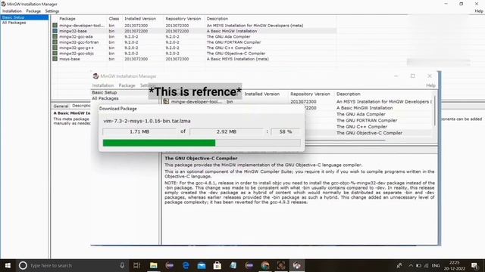The width and height of the screenshot is (485, 272).
Task: Open the notification center icon
Action: coord(475,265)
